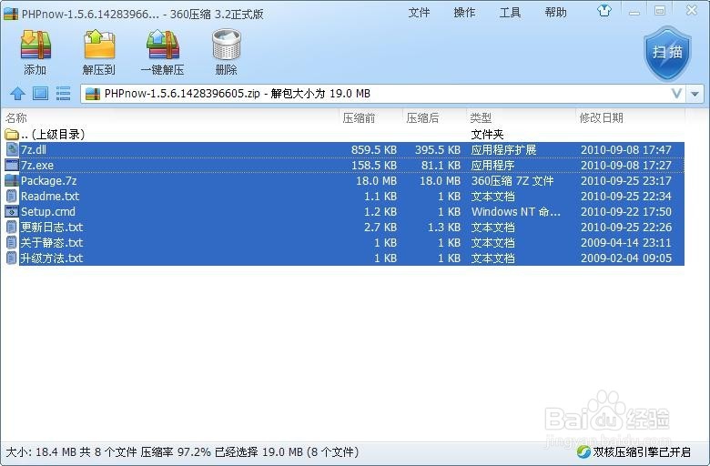The image size is (710, 466).
Task: Open the 文件 menu
Action: (x=419, y=12)
